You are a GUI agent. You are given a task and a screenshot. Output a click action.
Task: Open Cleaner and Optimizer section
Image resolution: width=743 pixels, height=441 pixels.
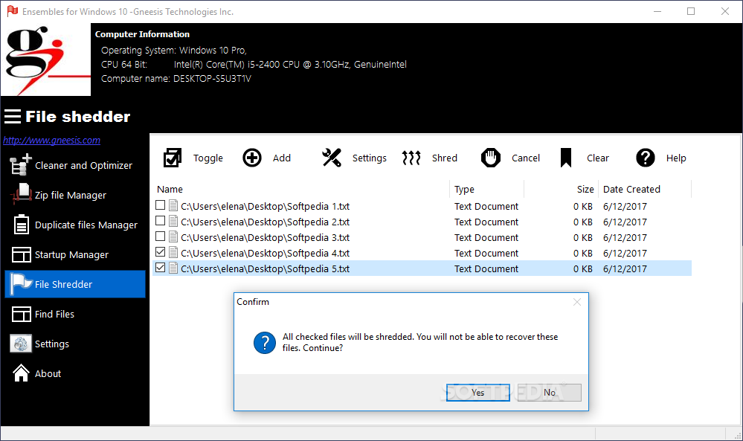coord(83,165)
